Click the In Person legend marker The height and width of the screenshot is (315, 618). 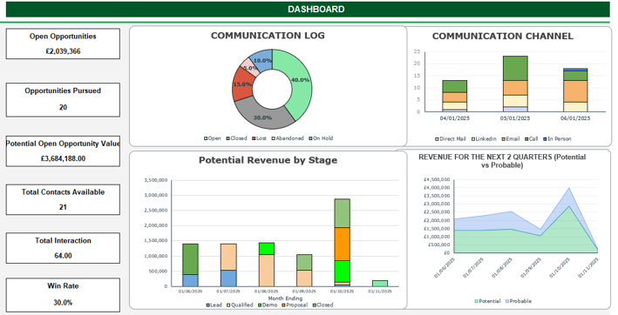(545, 139)
